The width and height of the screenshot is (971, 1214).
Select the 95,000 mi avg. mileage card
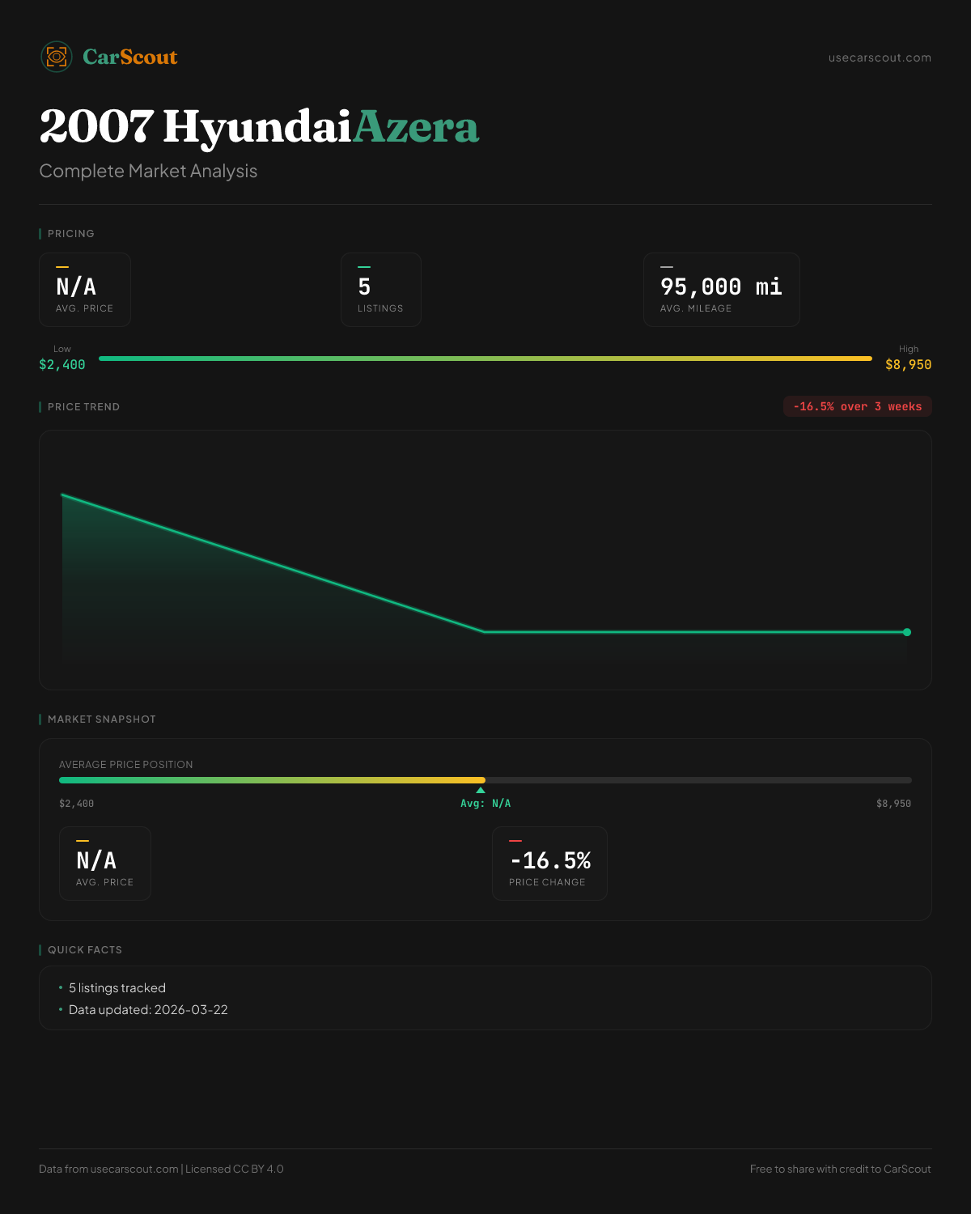pyautogui.click(x=721, y=290)
